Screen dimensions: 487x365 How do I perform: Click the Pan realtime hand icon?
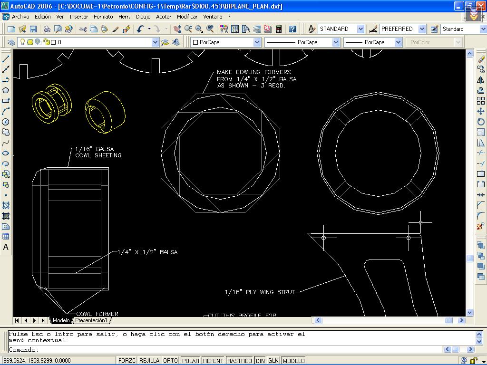[177, 29]
